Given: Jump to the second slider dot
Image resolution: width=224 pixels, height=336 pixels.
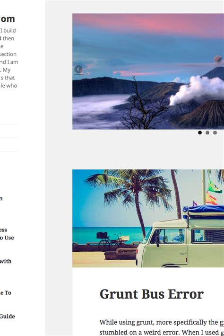Looking at the screenshot, I should coord(207,133).
